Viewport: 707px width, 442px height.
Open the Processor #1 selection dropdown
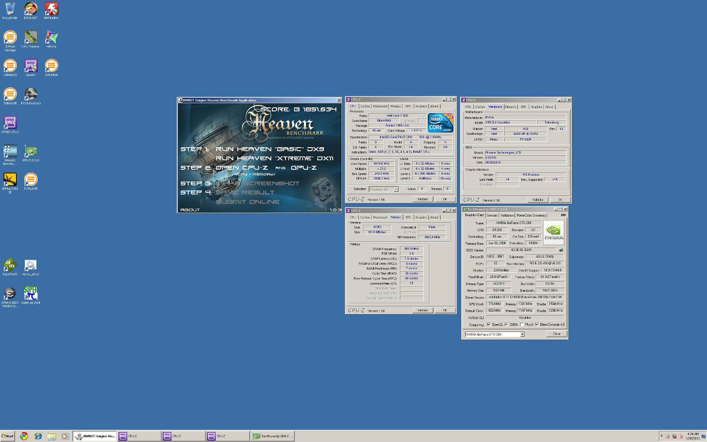[x=396, y=189]
